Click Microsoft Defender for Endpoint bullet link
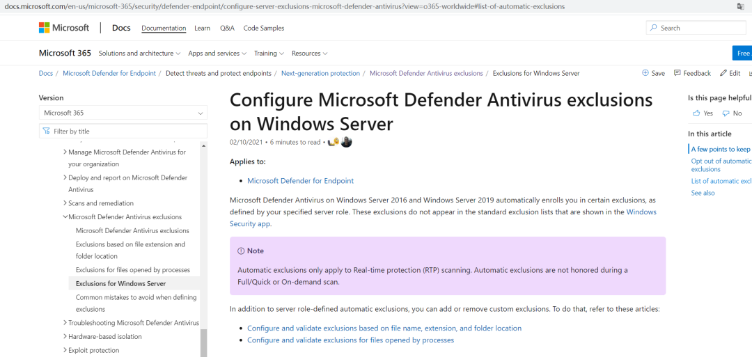 [300, 181]
